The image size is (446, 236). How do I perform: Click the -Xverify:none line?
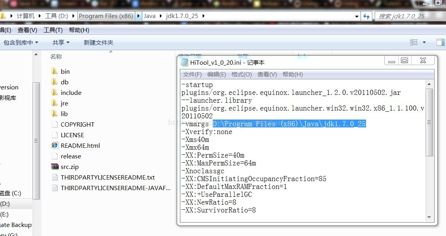pos(207,132)
